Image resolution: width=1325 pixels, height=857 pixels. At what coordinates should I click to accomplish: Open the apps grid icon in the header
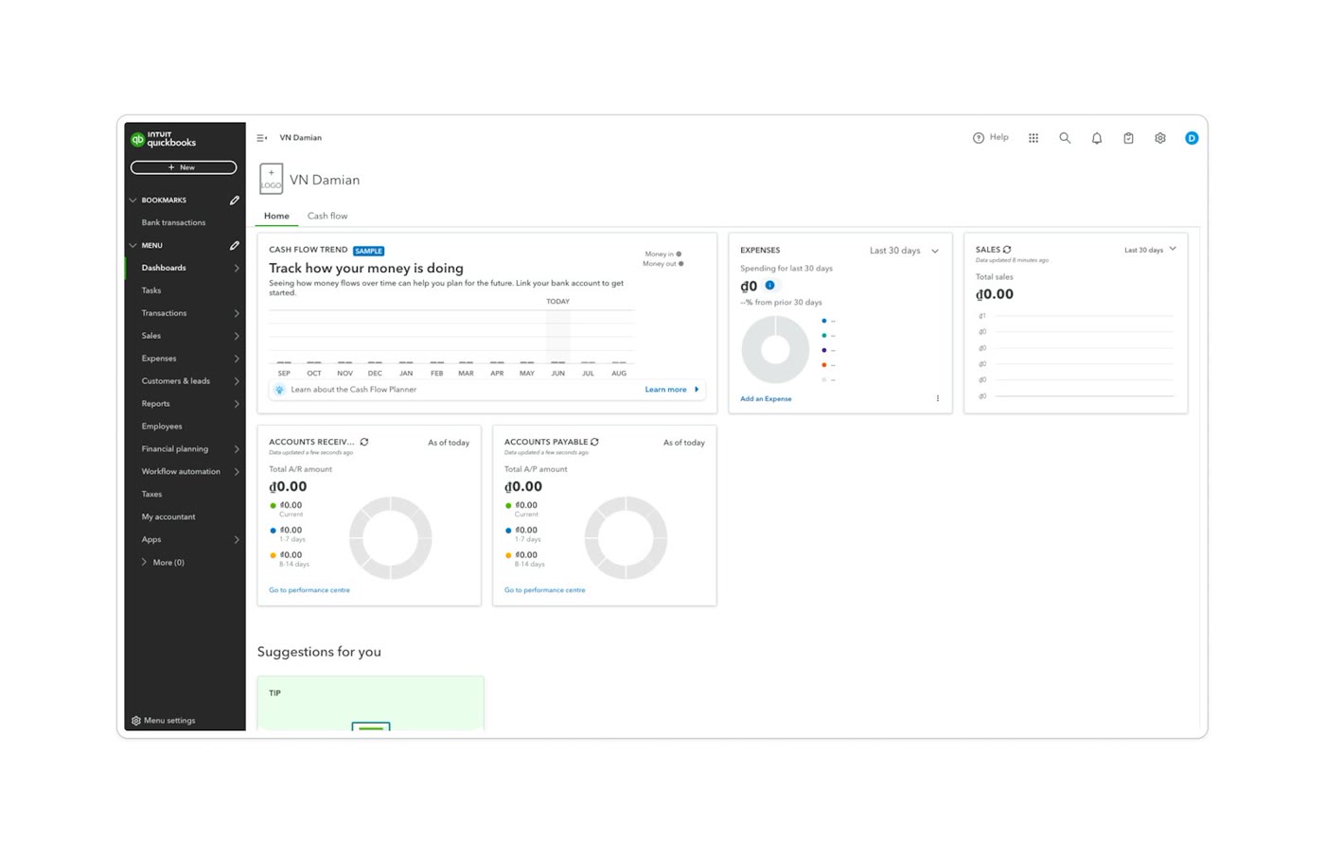(1033, 138)
